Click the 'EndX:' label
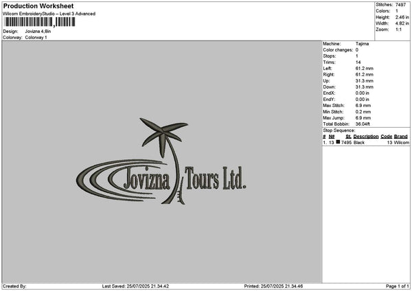 click(329, 93)
